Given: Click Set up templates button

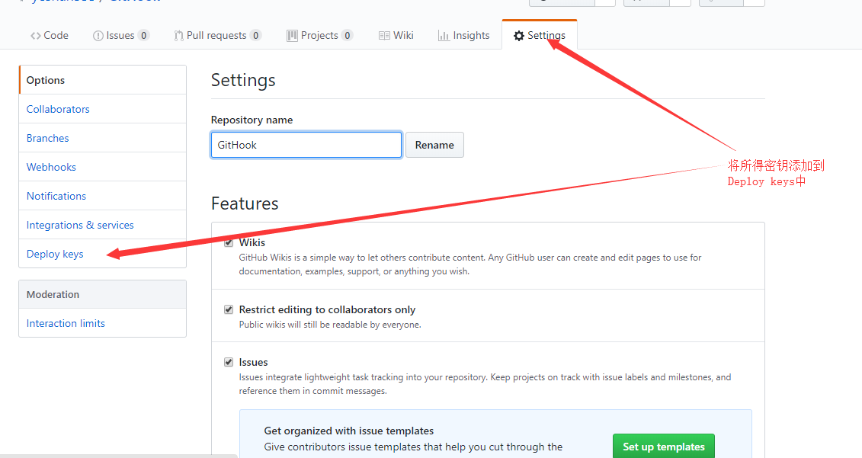Looking at the screenshot, I should click(x=664, y=447).
